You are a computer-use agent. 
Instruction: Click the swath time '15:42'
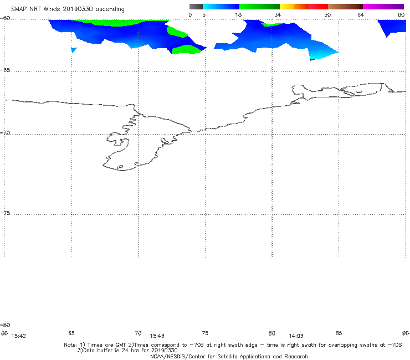pos(19,336)
